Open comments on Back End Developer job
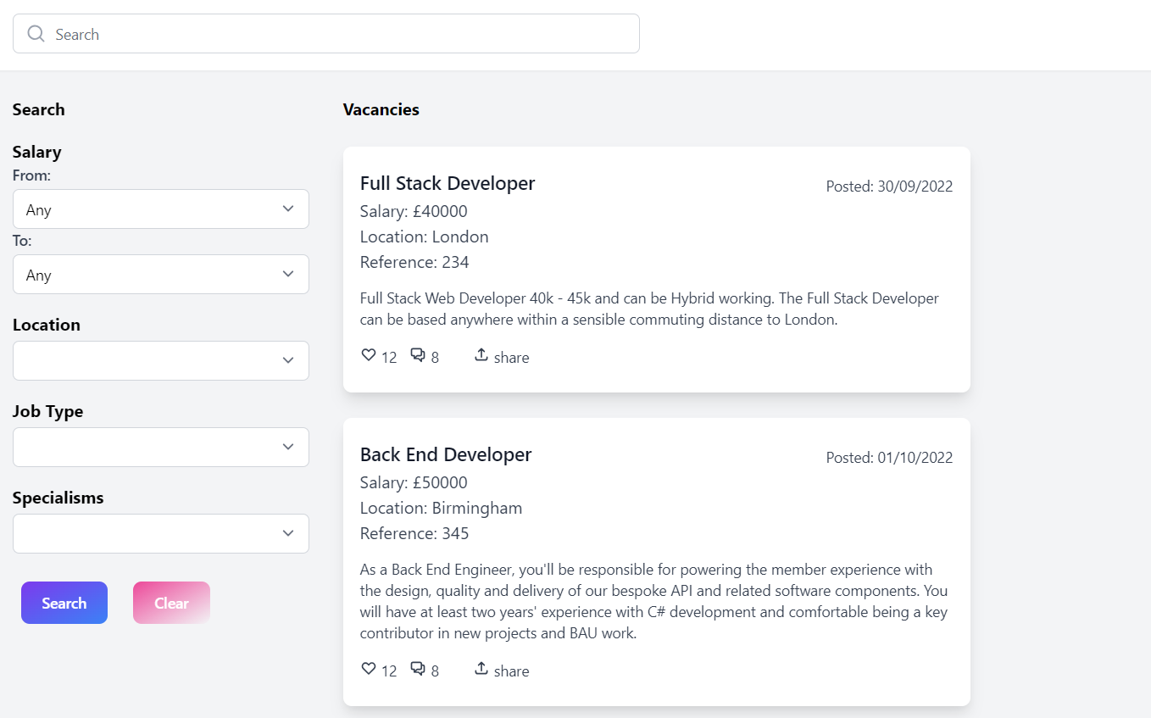1151x718 pixels. pos(418,669)
